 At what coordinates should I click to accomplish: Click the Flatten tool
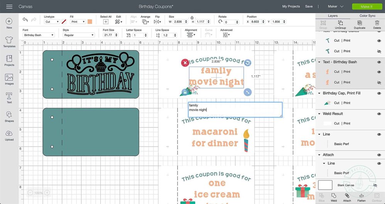tap(361, 197)
